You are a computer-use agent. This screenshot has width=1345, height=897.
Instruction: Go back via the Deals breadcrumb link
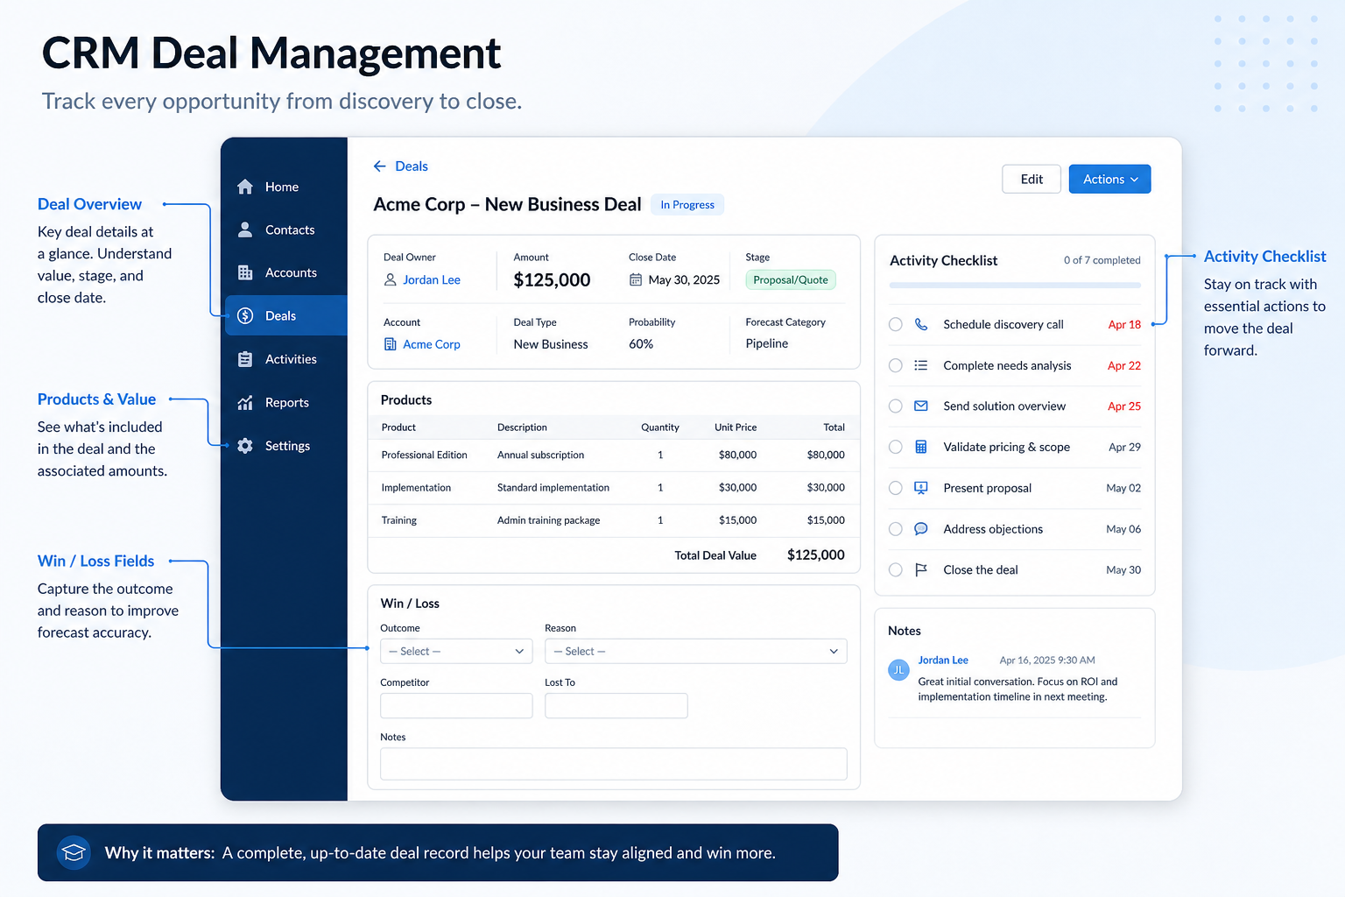point(412,166)
